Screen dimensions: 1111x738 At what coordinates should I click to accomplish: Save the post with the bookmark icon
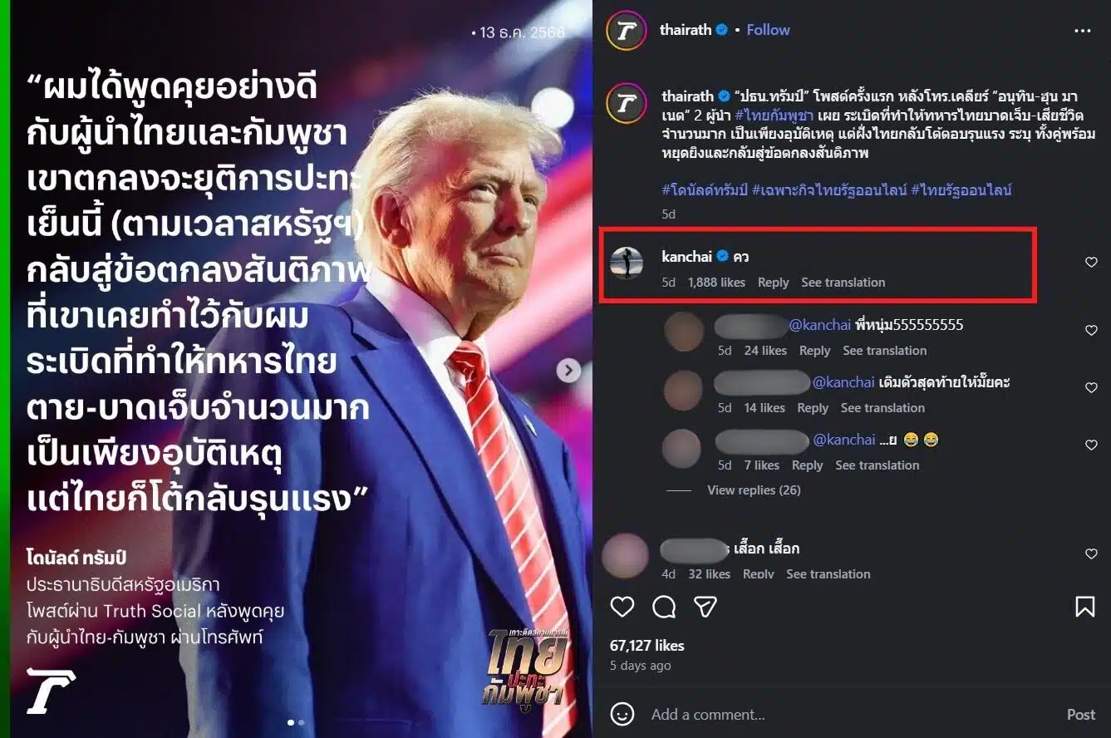point(1084,608)
